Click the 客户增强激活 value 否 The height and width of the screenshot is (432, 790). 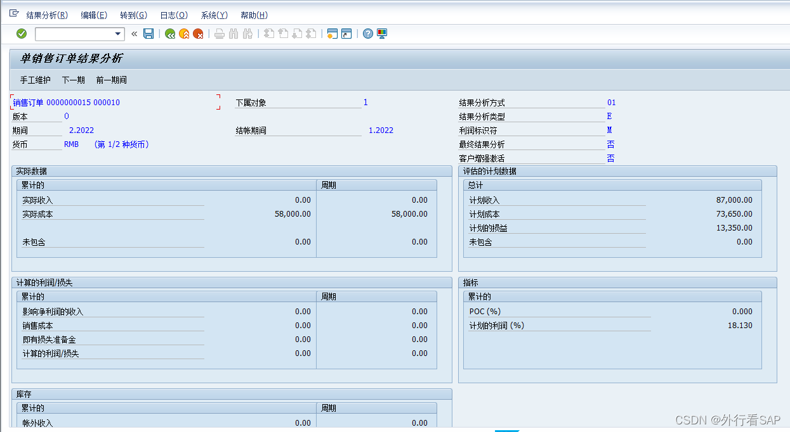[610, 158]
